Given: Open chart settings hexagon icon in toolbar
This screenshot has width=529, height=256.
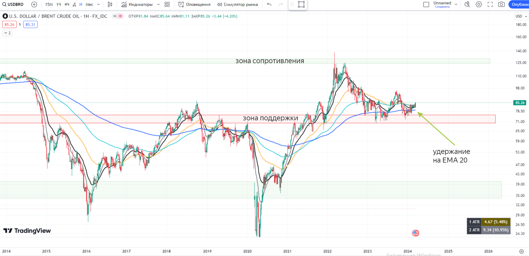Looking at the screenshot, I should coord(479,4).
